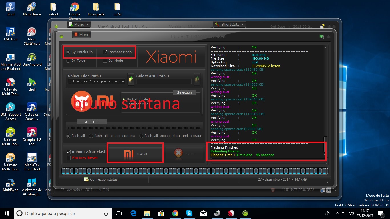Click the 'cust.img' file name value
390x219 pixels.
coord(259,55)
